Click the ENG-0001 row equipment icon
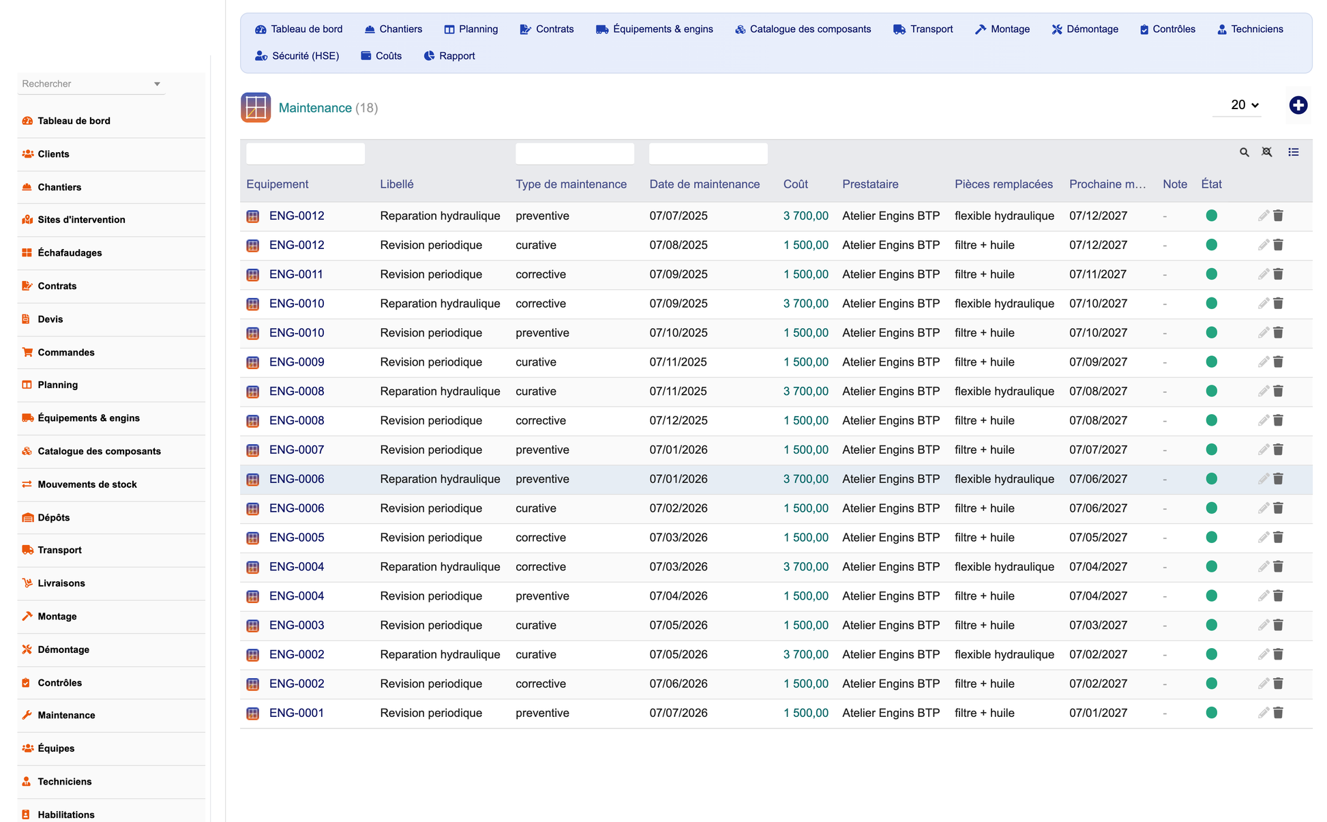This screenshot has height=822, width=1327. click(252, 714)
